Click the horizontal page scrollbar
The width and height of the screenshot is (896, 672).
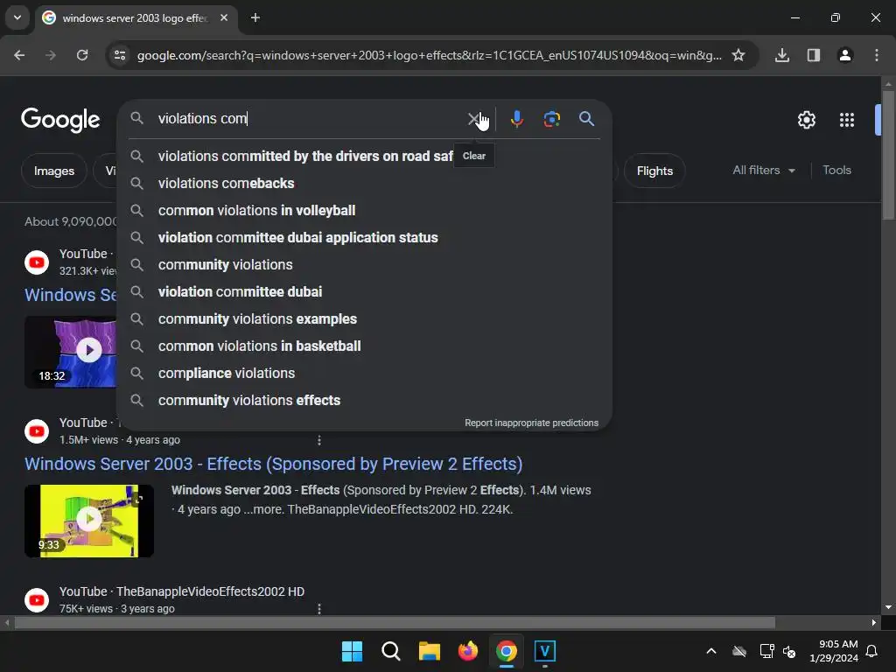395,622
